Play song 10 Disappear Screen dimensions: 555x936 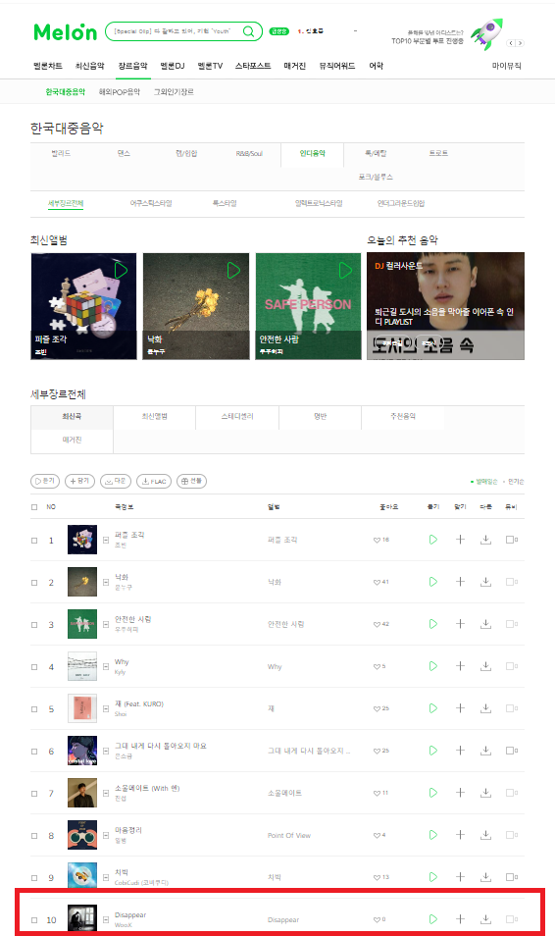[x=433, y=919]
